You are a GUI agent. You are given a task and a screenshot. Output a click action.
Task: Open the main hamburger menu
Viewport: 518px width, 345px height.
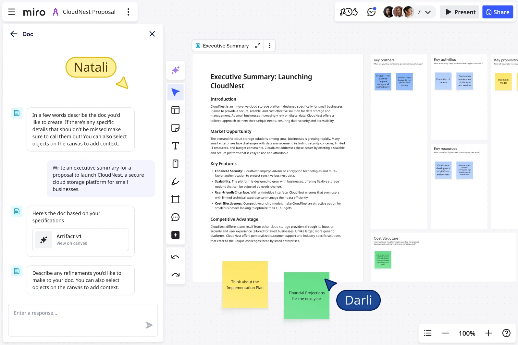12,12
